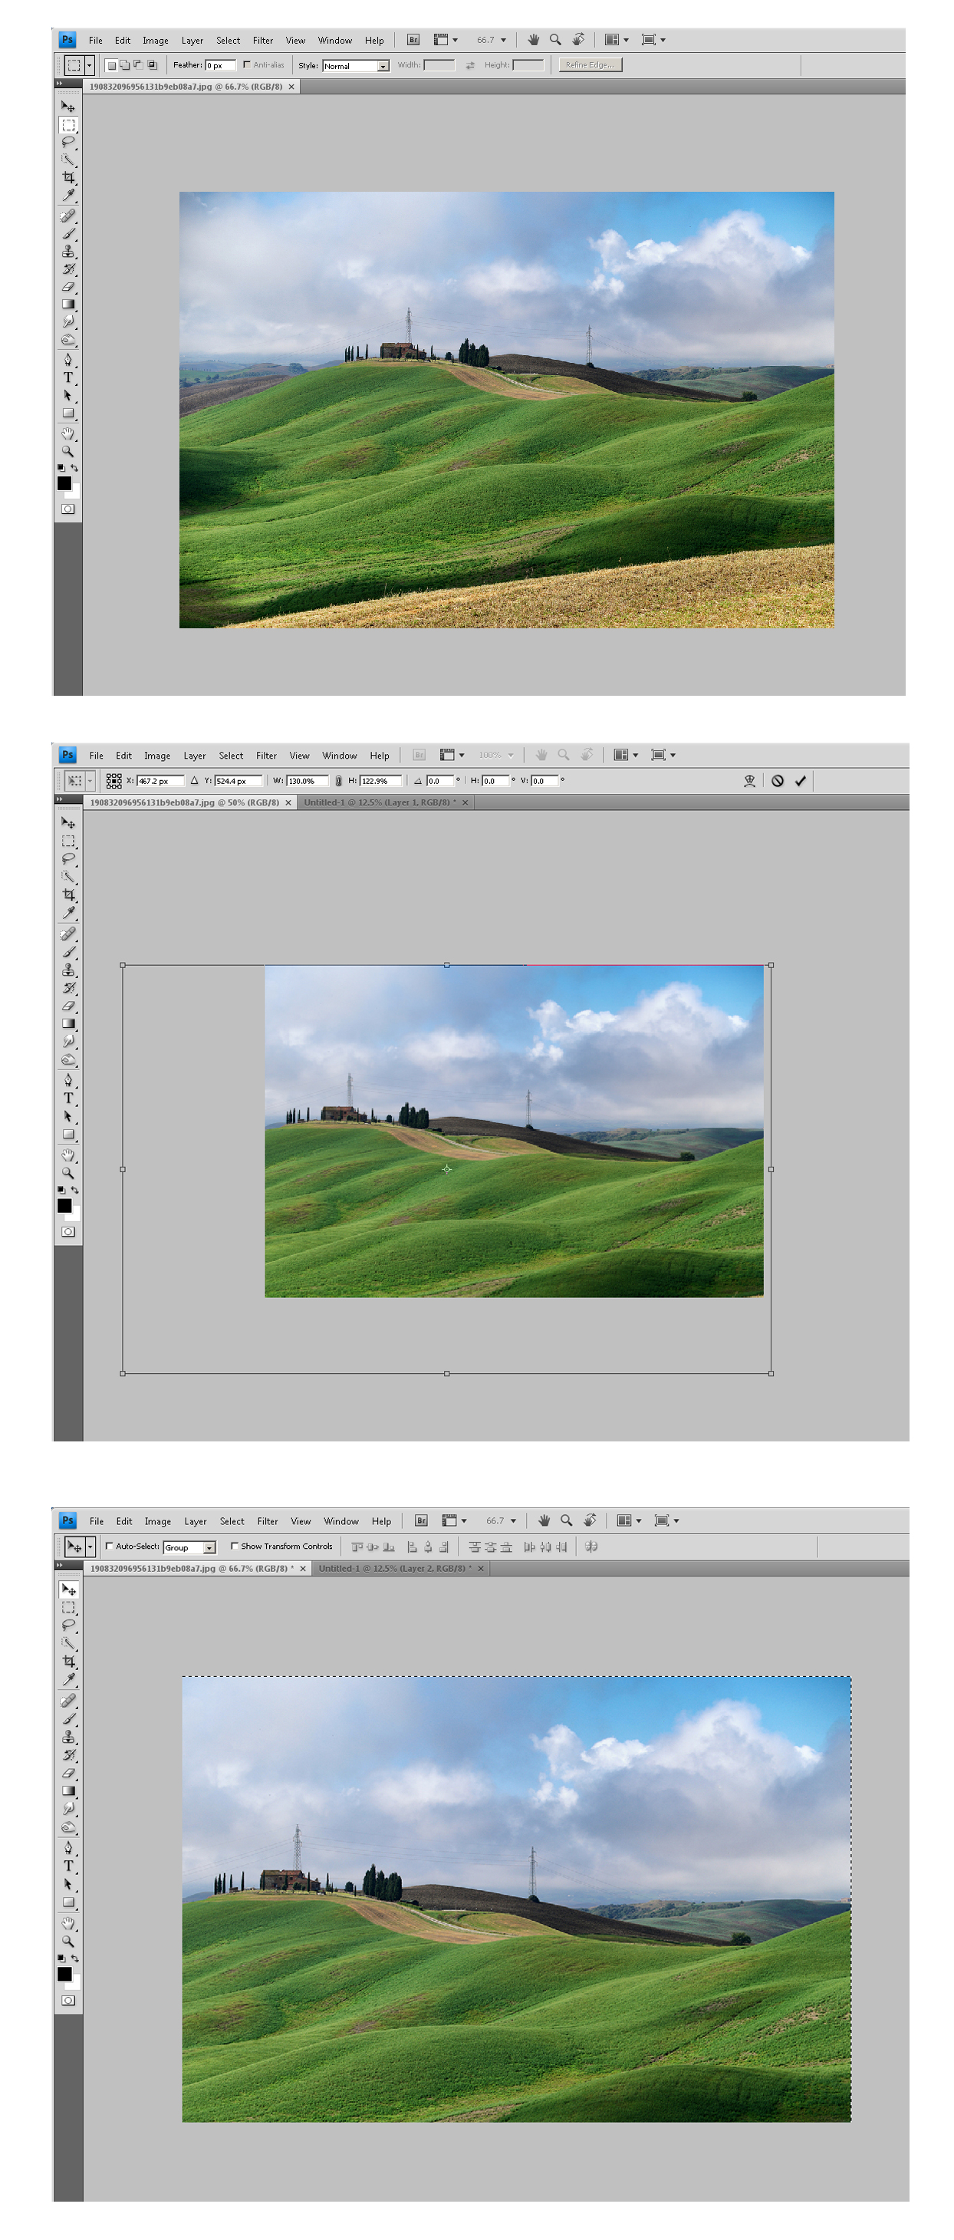Image resolution: width=954 pixels, height=2240 pixels.
Task: Cancel the transform with the circle-slash icon
Action: 778,781
